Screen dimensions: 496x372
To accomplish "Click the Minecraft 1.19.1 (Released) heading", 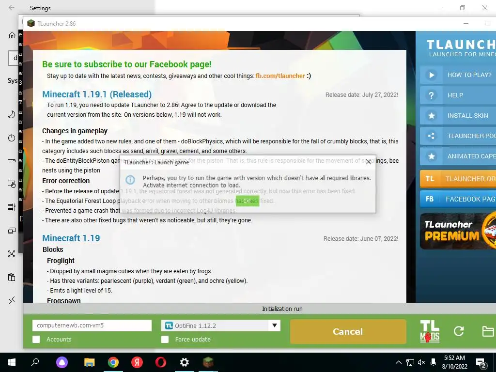I will click(97, 94).
